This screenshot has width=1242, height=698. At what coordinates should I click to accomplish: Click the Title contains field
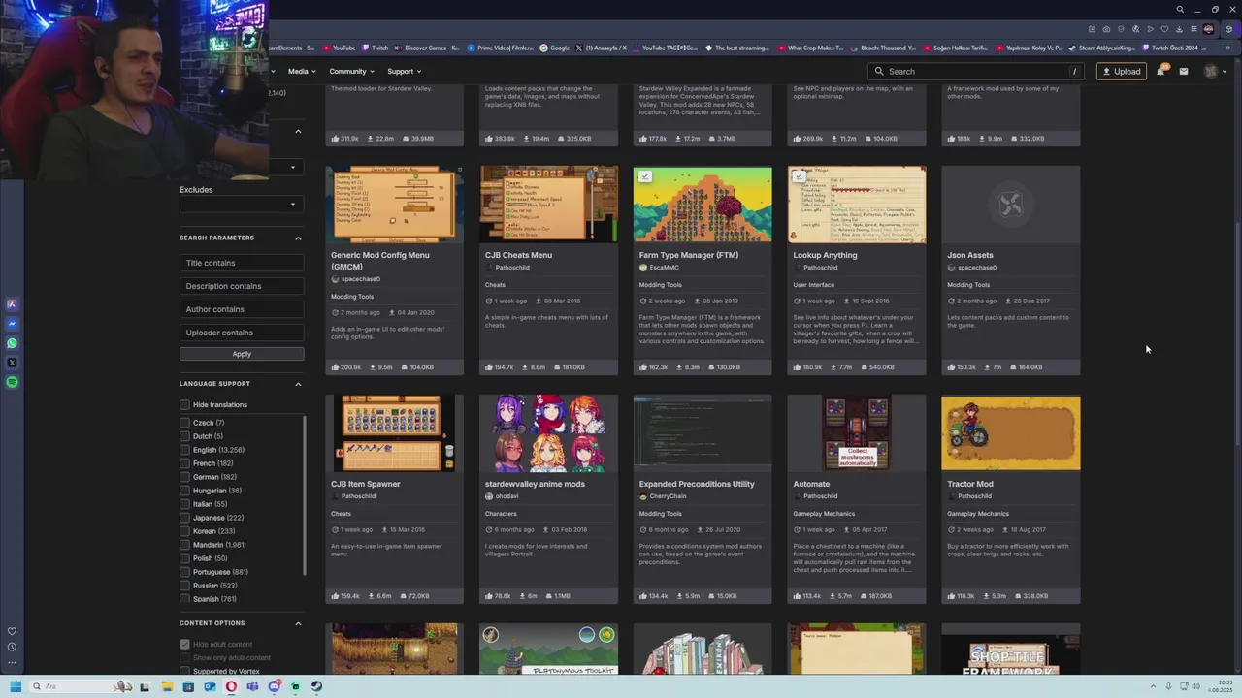tap(242, 263)
